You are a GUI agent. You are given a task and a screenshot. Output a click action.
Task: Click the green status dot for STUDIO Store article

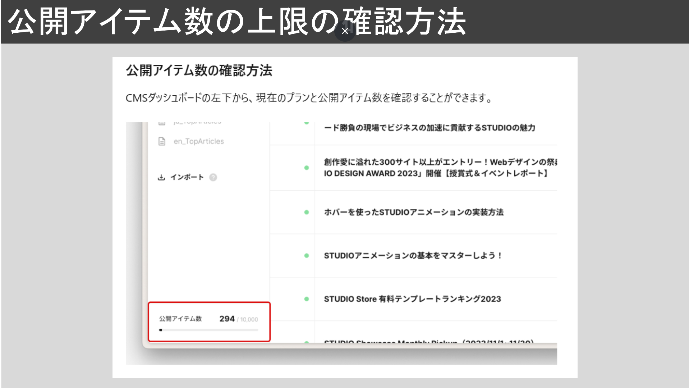pos(307,299)
